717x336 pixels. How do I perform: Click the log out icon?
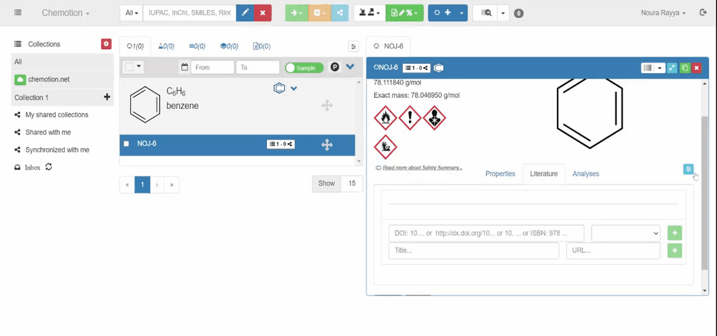click(703, 13)
